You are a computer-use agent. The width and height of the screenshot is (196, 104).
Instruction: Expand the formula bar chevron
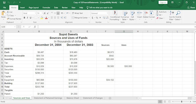coord(195,27)
